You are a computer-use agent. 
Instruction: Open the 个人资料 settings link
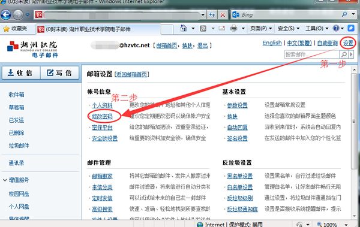pyautogui.click(x=102, y=105)
